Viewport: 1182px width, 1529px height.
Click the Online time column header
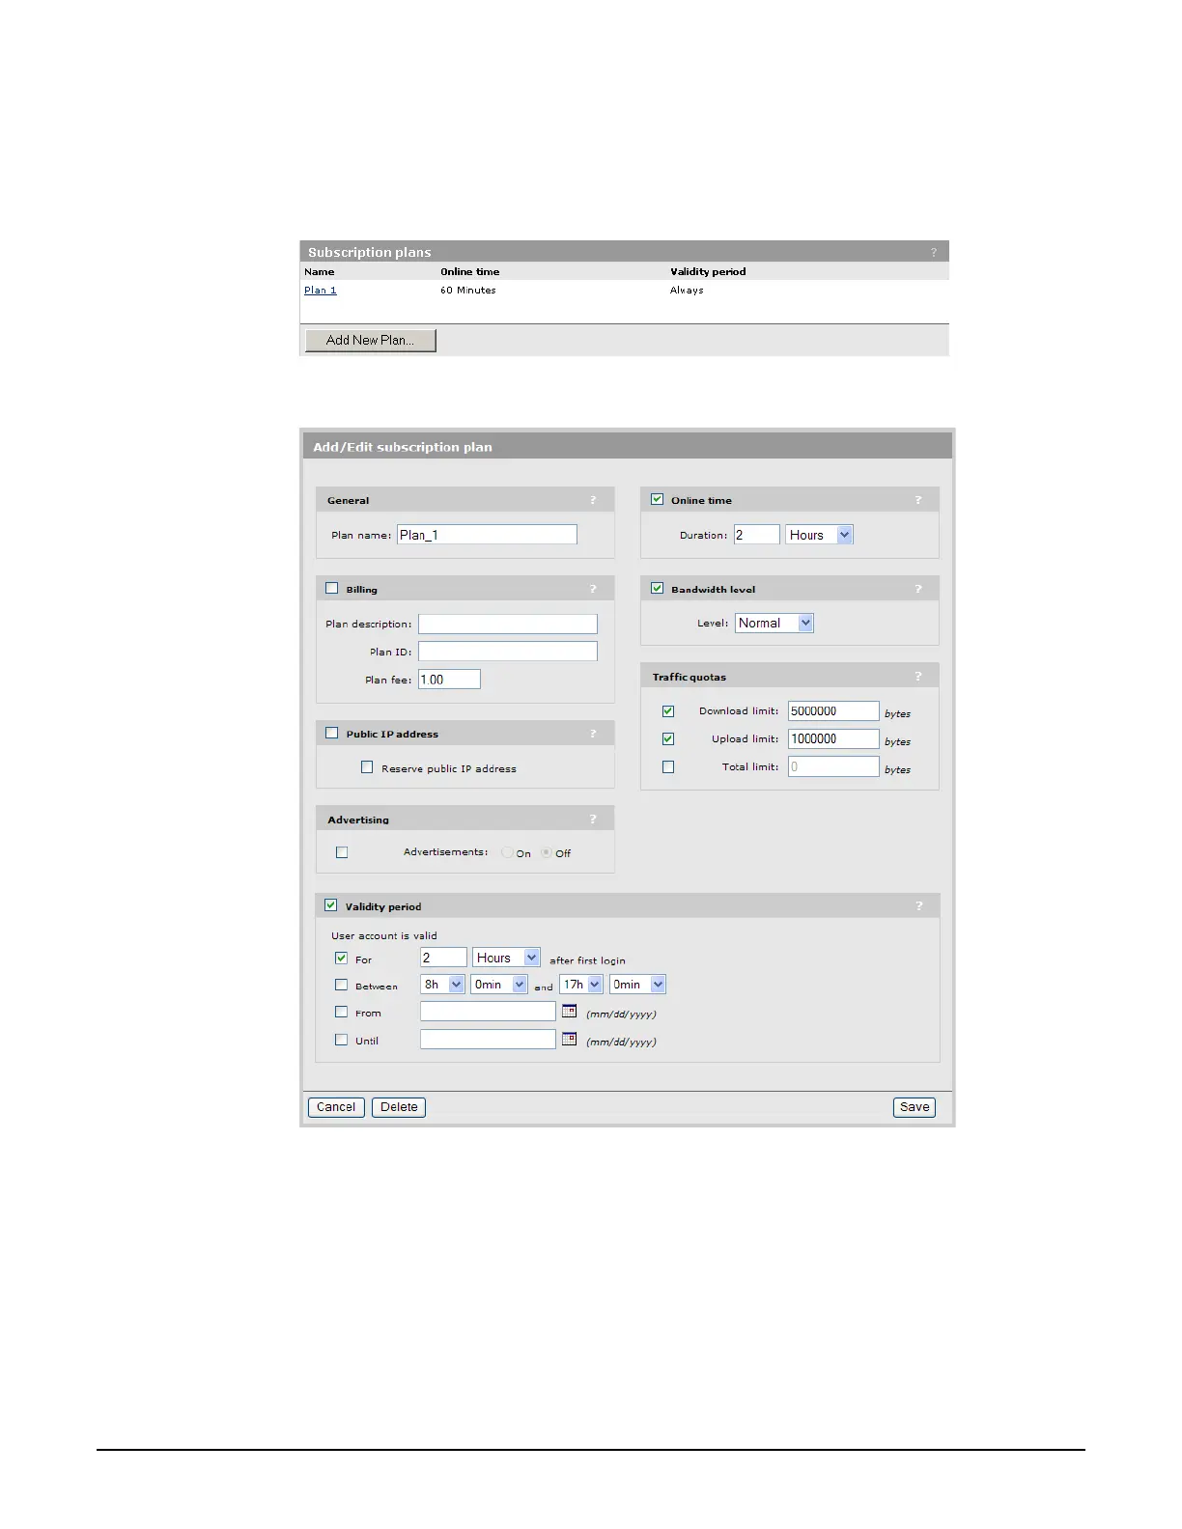tap(470, 271)
